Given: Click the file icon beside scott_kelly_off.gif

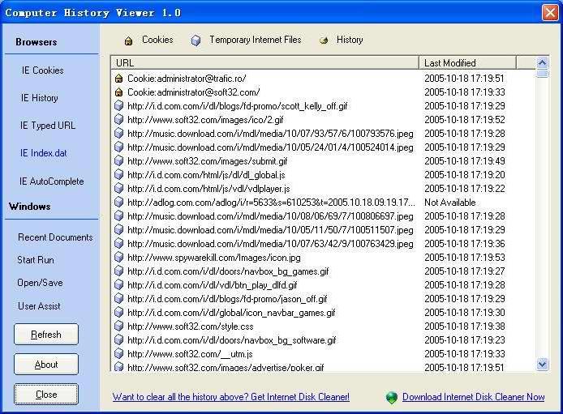Looking at the screenshot, I should [119, 106].
